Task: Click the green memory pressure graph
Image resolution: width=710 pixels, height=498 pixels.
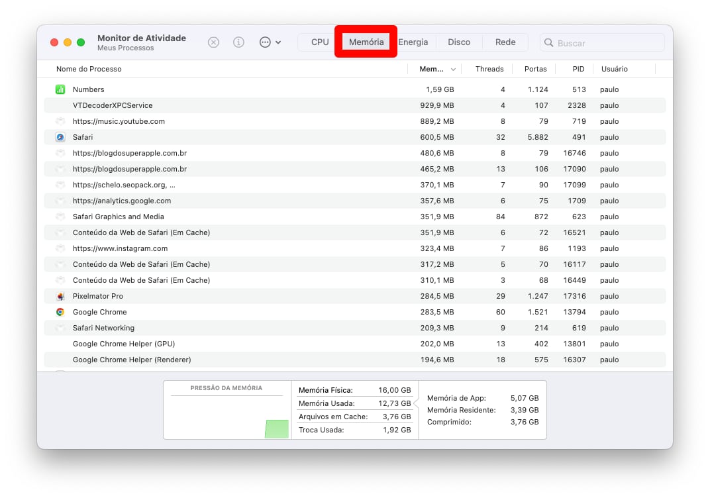Action: pos(277,428)
